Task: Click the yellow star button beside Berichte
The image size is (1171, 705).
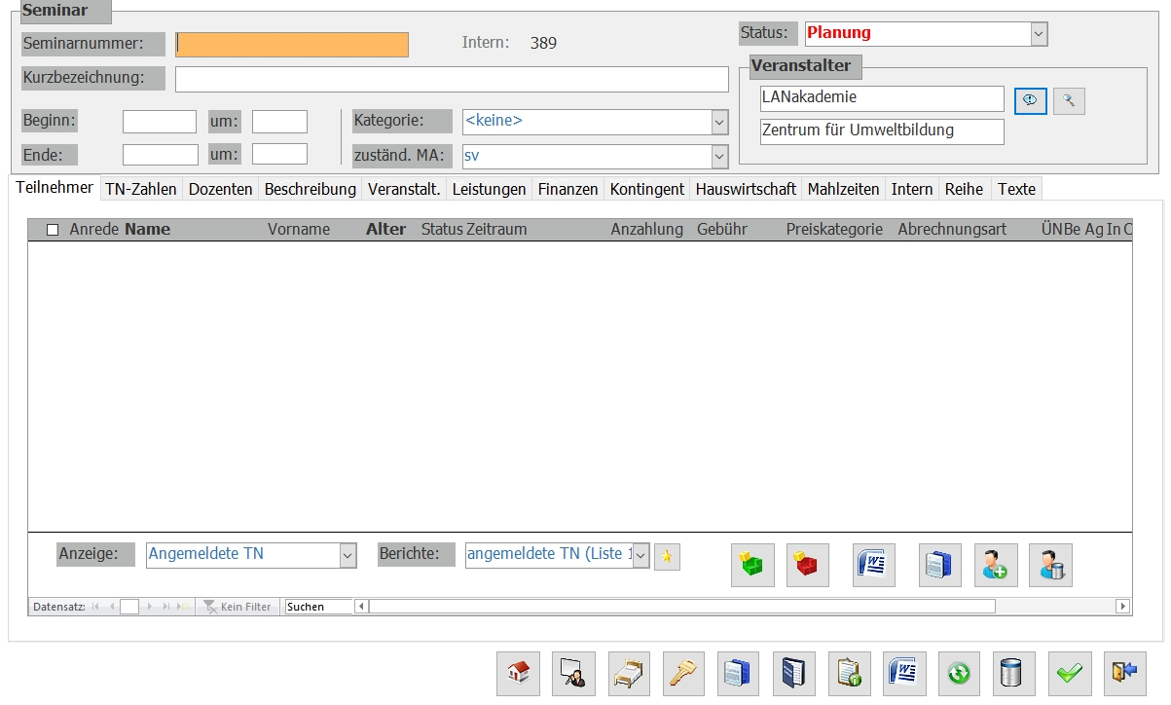Action: pyautogui.click(x=667, y=556)
